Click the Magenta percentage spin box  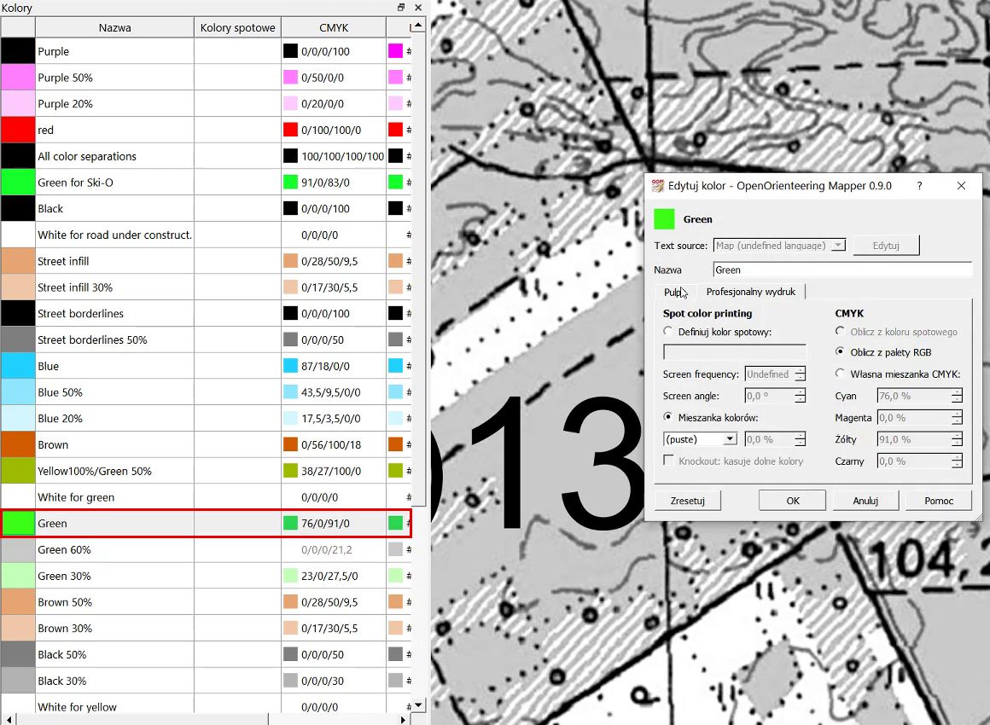click(919, 418)
